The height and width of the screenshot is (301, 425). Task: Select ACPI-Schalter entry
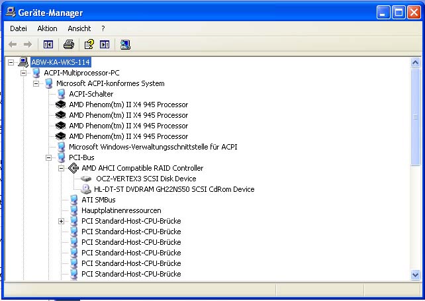91,94
